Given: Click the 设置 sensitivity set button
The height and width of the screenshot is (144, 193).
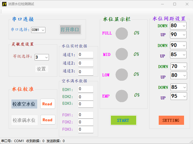Looking at the screenshot, I should pyautogui.click(x=41, y=69).
